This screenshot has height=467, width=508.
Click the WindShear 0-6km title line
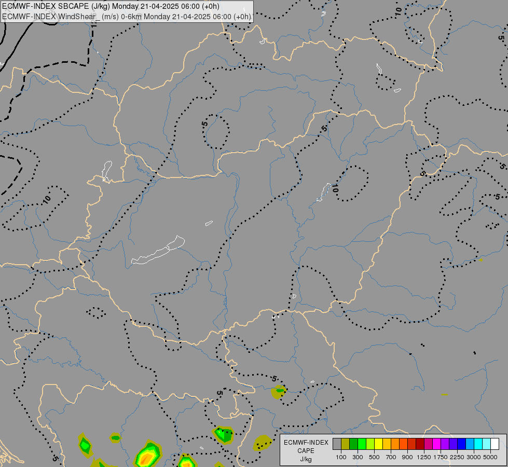[127, 17]
